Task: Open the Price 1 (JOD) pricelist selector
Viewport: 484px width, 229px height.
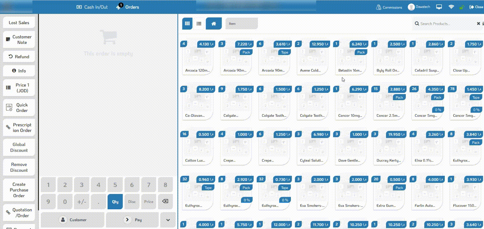Action: pyautogui.click(x=19, y=88)
